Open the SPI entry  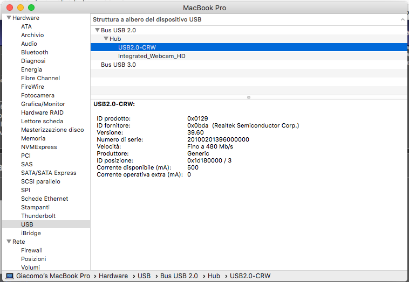(25, 190)
